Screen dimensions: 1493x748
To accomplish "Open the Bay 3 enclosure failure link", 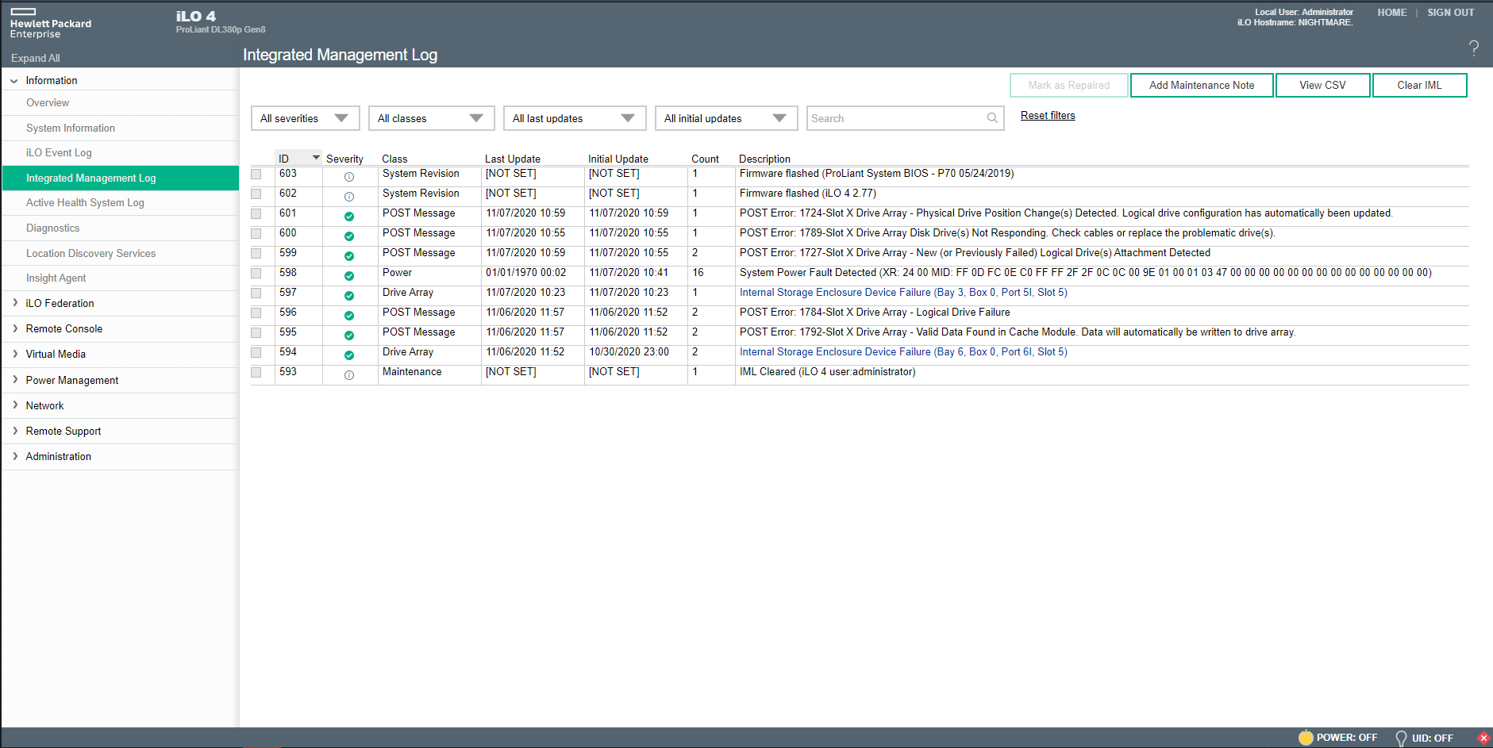I will tap(903, 293).
